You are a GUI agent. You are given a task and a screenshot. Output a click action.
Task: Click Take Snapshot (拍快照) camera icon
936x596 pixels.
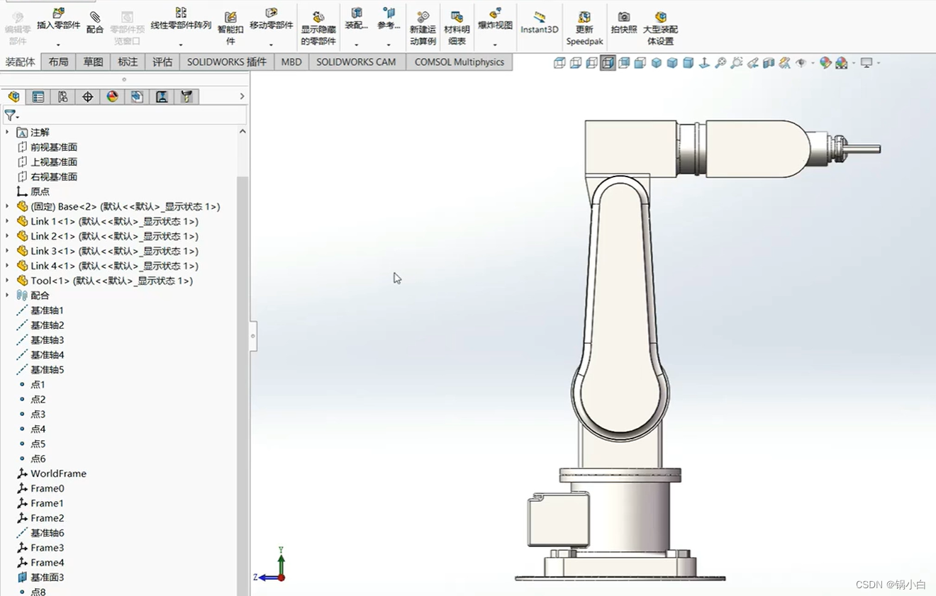tap(624, 17)
